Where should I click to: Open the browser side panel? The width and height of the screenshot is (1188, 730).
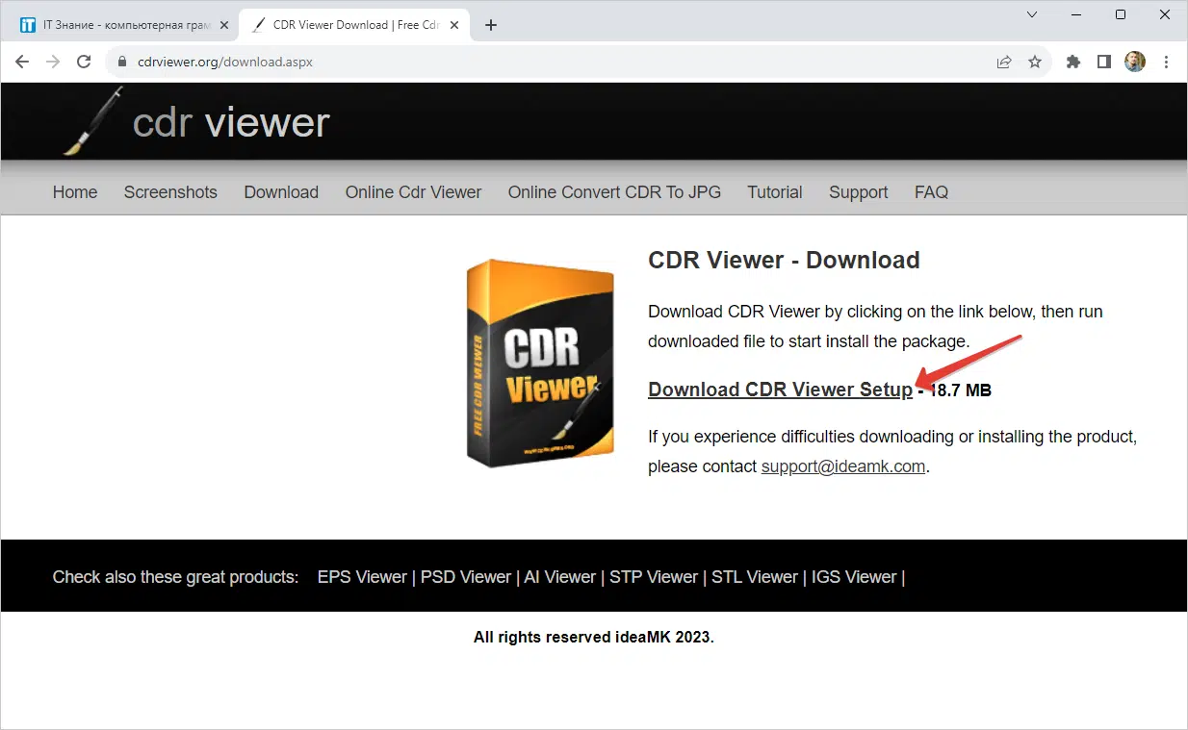point(1104,62)
